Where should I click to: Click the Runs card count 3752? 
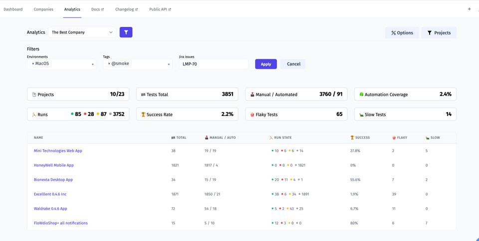coord(119,114)
